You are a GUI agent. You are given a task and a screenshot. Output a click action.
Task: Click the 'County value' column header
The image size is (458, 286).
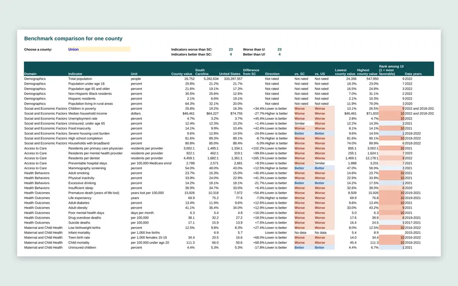point(181,74)
